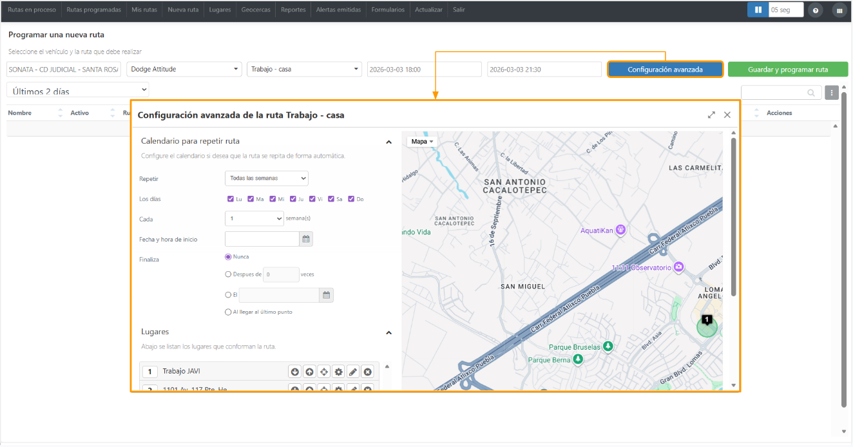
Task: Toggle the Vi day checkbox
Action: click(312, 199)
